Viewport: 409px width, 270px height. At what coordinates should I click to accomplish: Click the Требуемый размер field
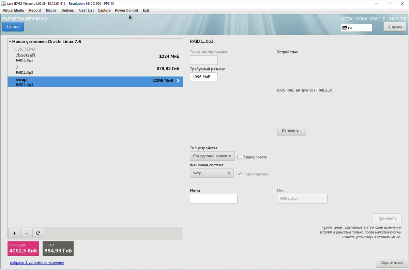click(203, 77)
